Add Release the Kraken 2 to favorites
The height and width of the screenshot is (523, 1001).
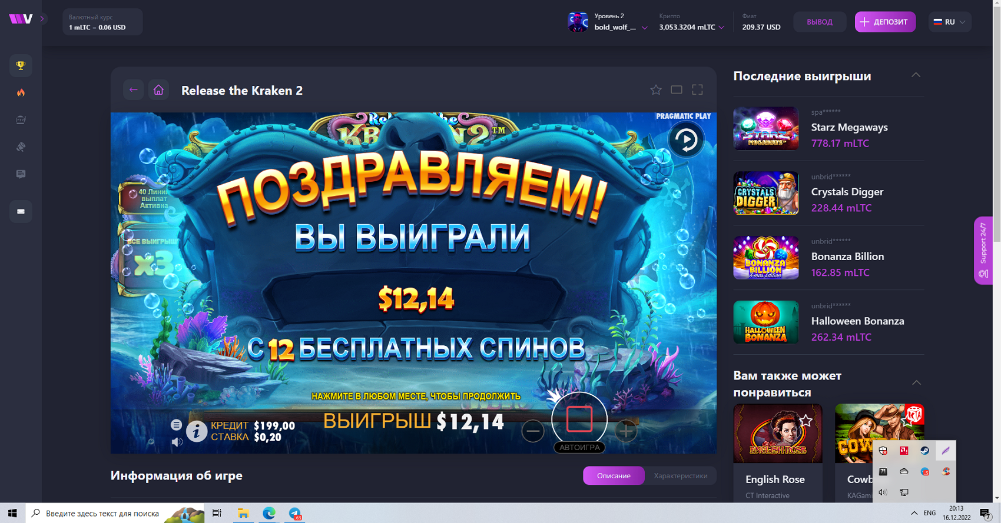[x=656, y=90]
